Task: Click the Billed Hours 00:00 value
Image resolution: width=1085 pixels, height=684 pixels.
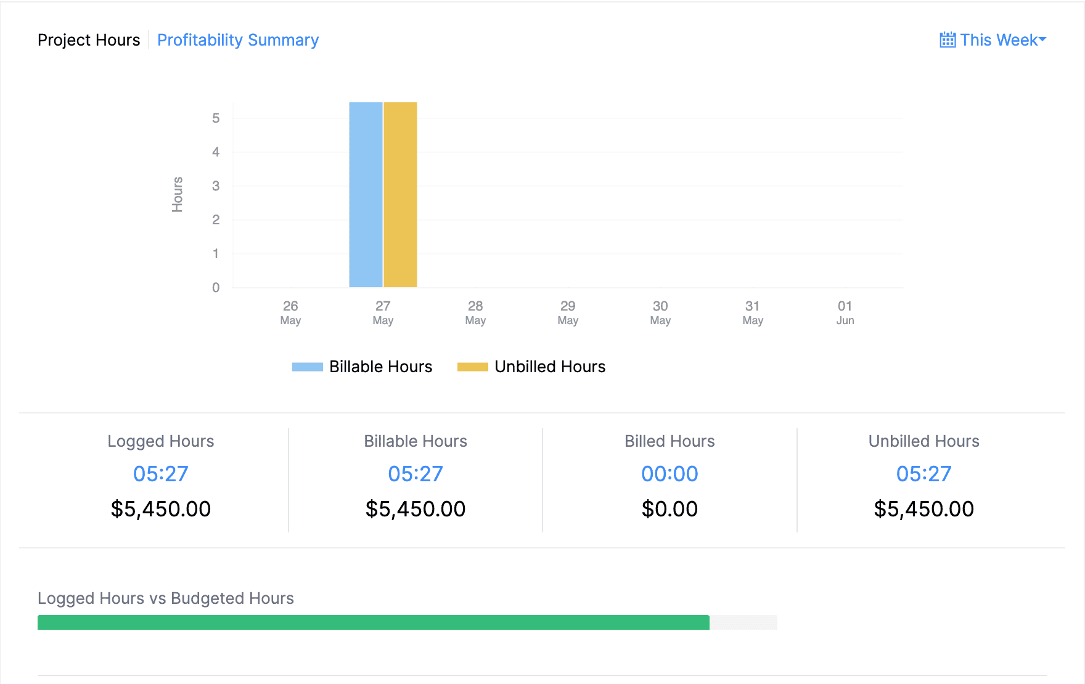Action: point(669,474)
